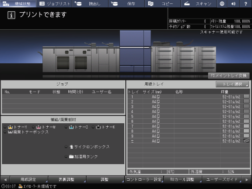Open the 読出し tab

tap(91, 3)
